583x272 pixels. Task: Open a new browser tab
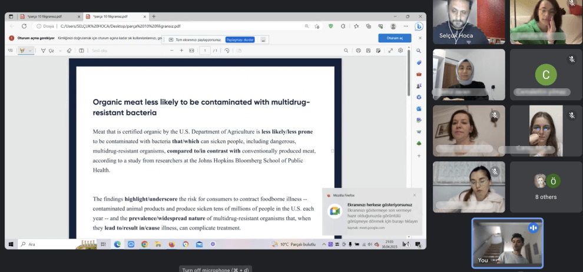[154, 16]
